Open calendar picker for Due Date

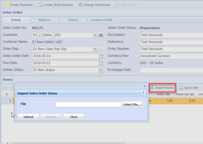coord(101,63)
